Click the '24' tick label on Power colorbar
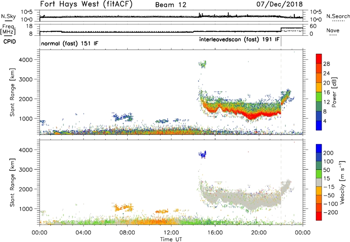 point(326,73)
